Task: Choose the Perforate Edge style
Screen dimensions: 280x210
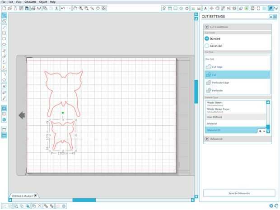Action: click(x=237, y=82)
